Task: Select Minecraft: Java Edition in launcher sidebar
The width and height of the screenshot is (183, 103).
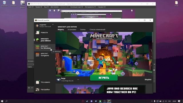Action: pos(44,40)
